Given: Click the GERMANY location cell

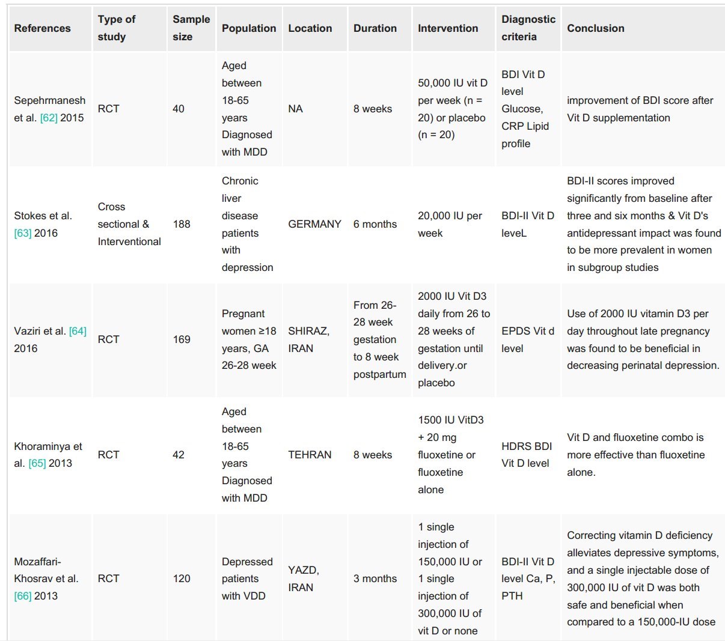Looking at the screenshot, I should pos(314,224).
